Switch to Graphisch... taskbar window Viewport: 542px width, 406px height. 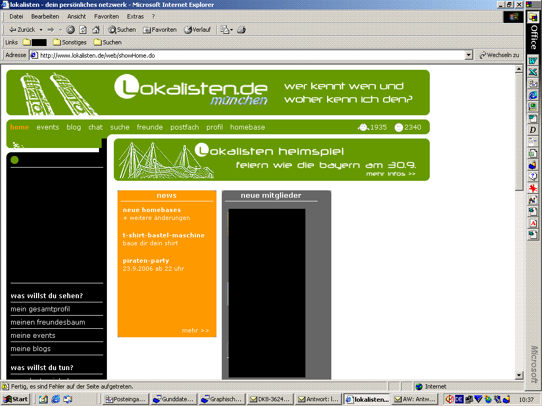click(x=222, y=399)
